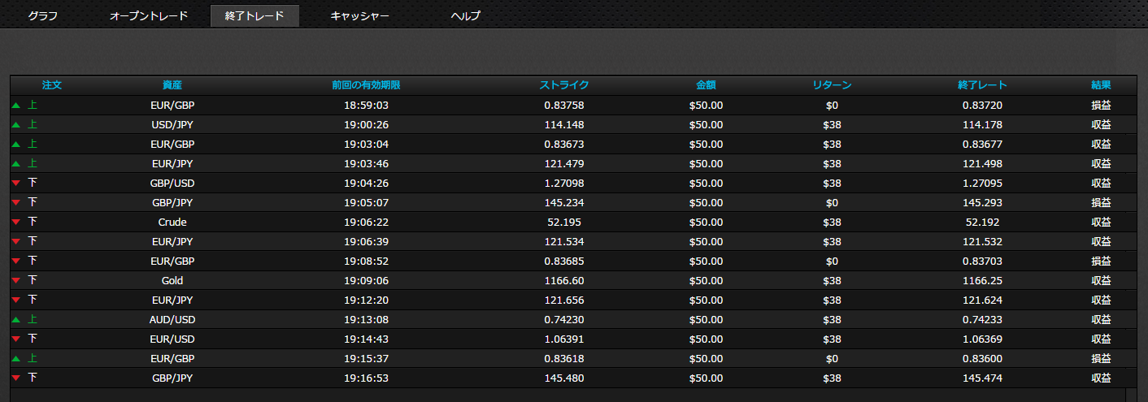Click the red down arrow beside EUR/USD
This screenshot has height=402, width=1148.
[x=15, y=339]
